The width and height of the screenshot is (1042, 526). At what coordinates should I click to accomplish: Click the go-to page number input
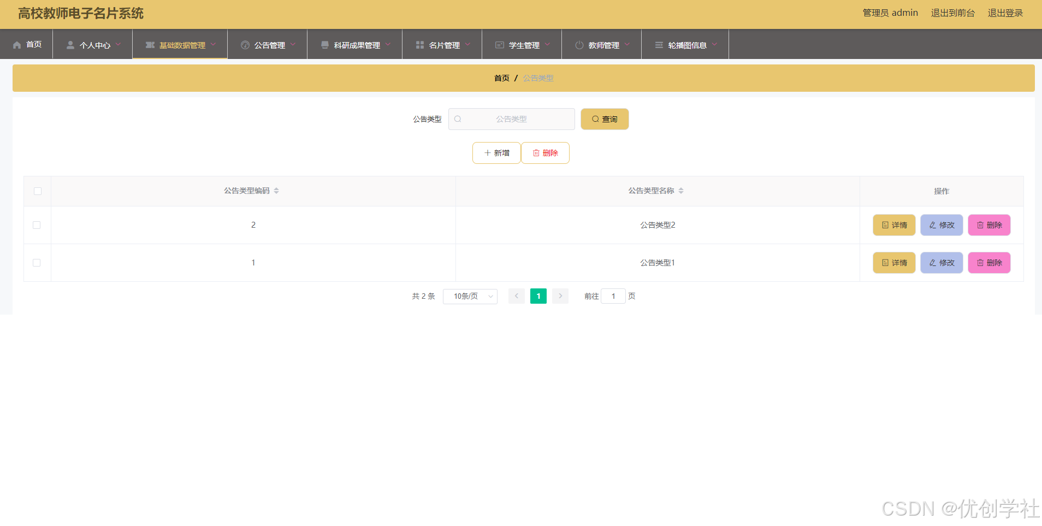tap(613, 296)
